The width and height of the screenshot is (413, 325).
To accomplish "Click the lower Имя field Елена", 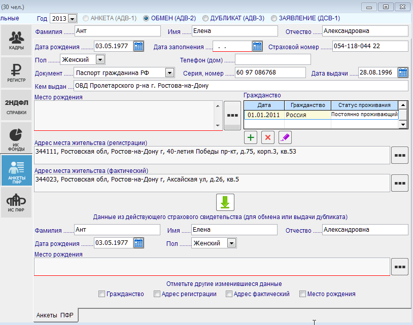I will point(234,230).
